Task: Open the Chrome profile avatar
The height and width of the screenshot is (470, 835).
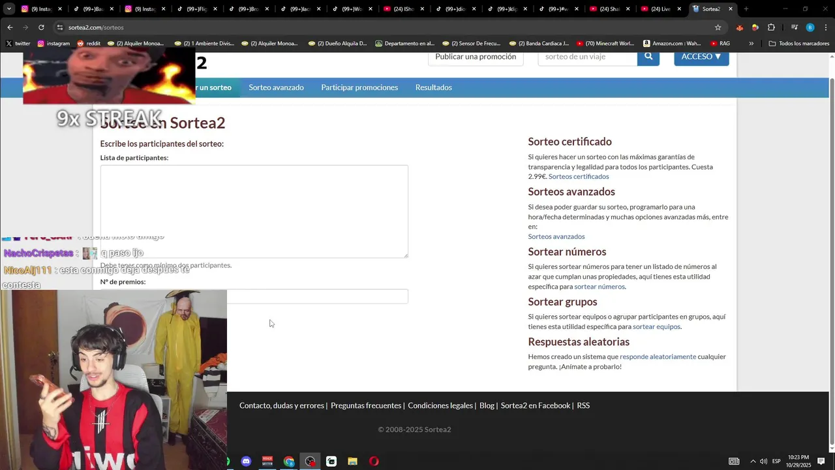Action: (810, 27)
